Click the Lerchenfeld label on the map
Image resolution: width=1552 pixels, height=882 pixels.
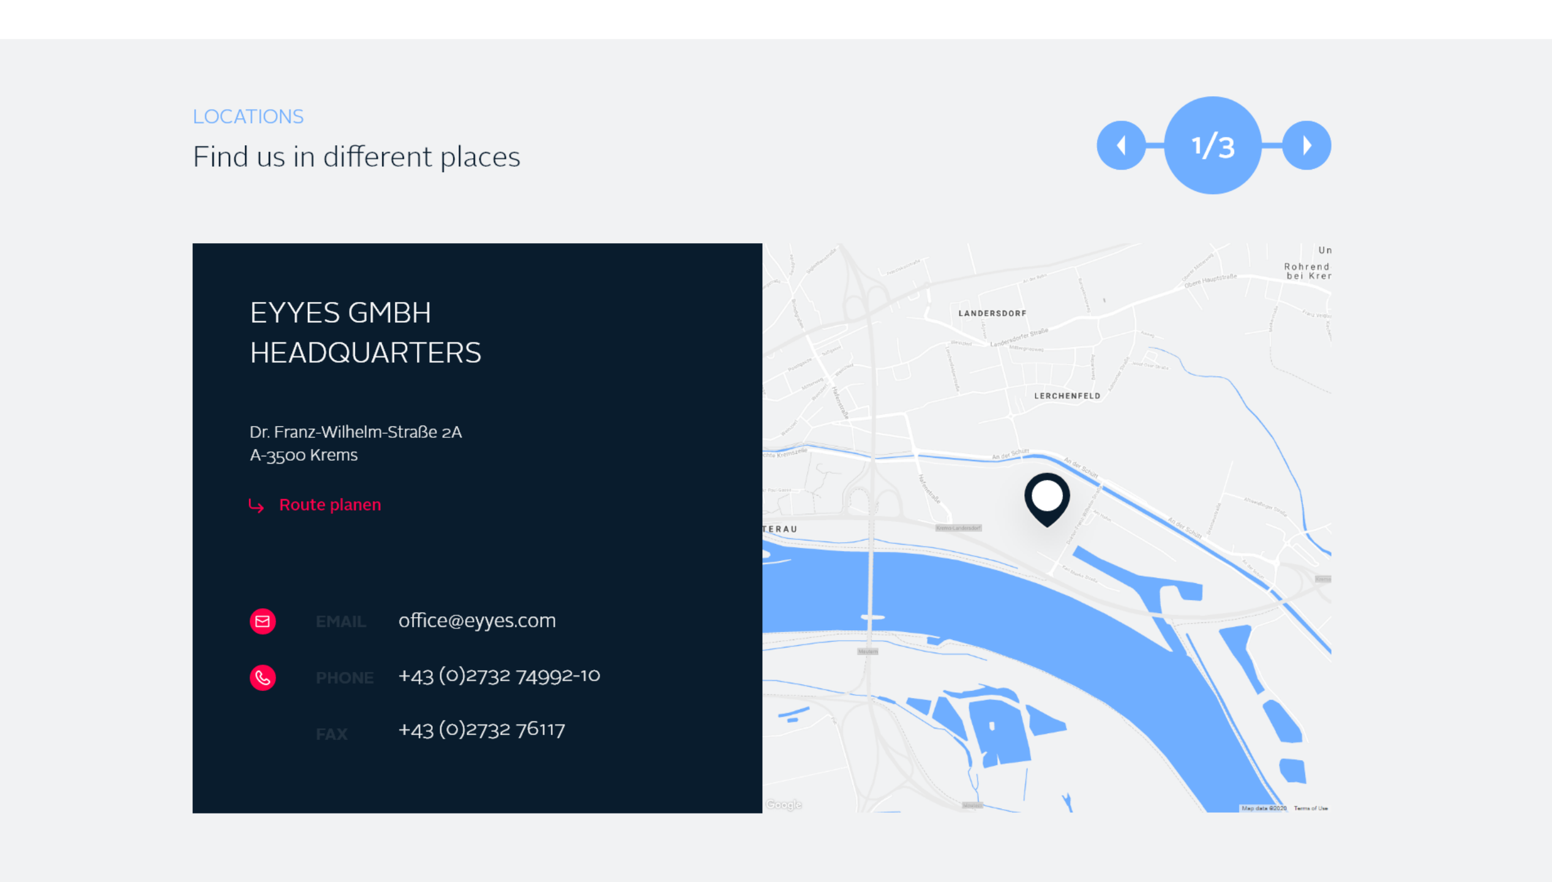point(1067,396)
